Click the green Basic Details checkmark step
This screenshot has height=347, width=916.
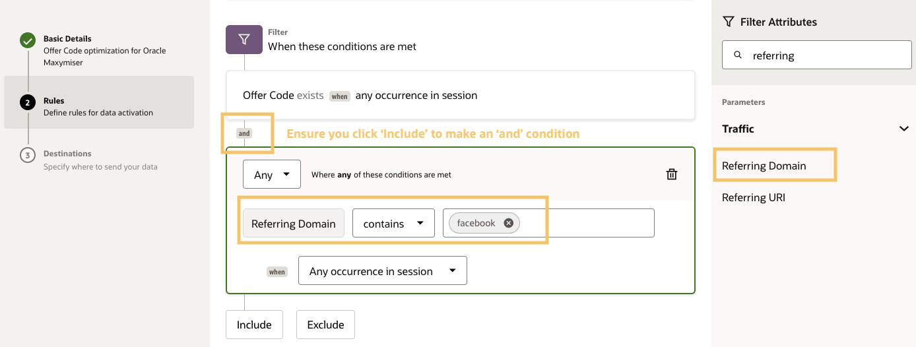click(28, 41)
